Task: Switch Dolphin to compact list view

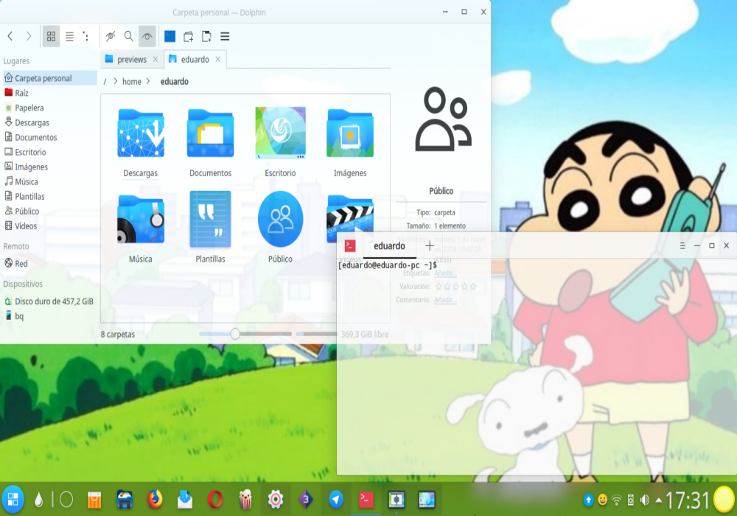Action: coord(69,36)
